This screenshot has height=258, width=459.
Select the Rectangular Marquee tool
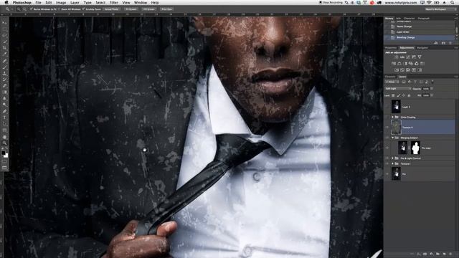click(4, 29)
